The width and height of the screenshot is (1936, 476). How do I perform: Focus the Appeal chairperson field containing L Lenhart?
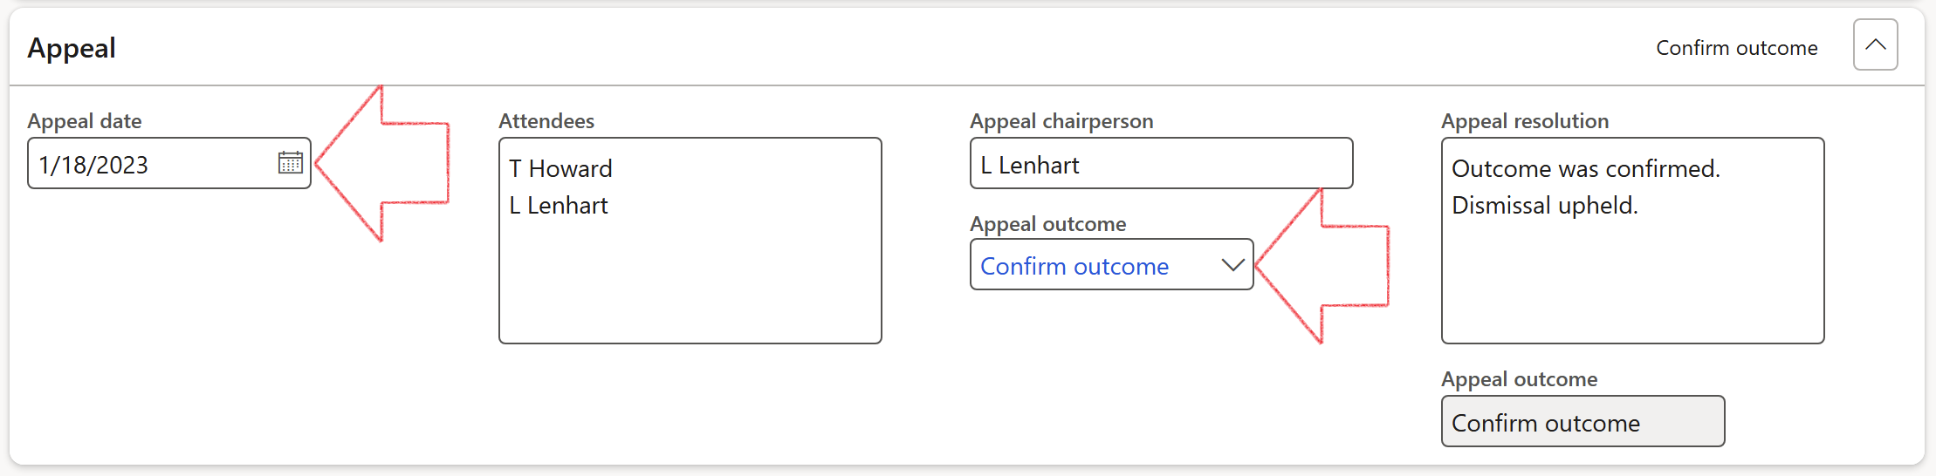(x=1161, y=164)
